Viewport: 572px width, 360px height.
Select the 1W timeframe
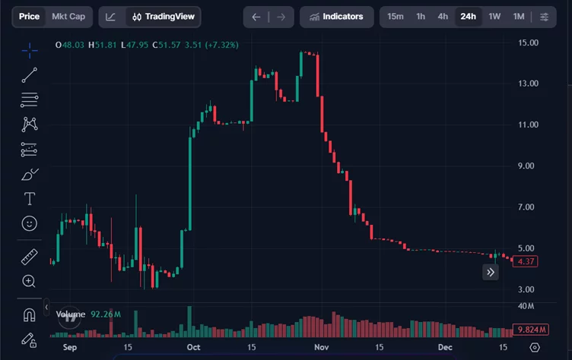click(x=494, y=17)
